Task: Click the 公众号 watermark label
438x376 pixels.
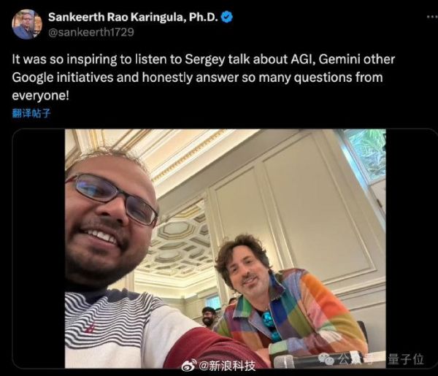Action: pos(356,358)
